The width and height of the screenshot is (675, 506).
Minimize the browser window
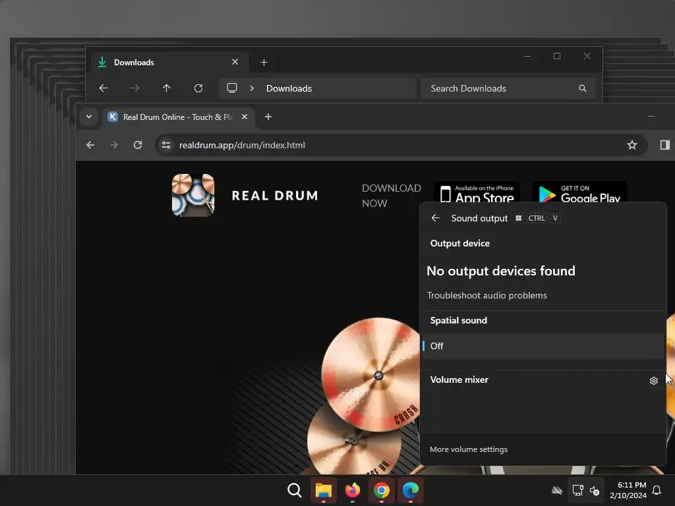[651, 116]
